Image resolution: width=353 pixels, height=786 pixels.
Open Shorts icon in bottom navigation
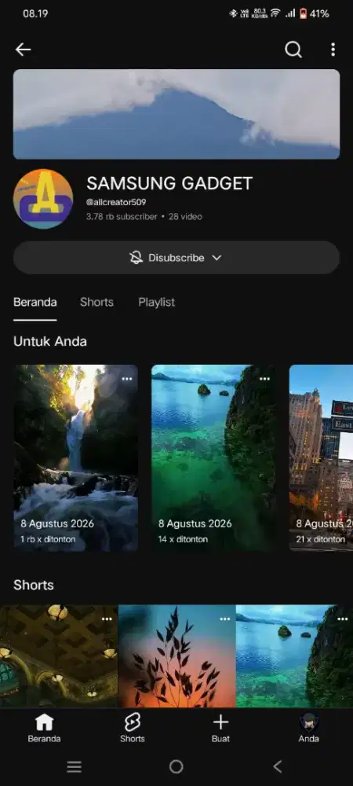133,722
